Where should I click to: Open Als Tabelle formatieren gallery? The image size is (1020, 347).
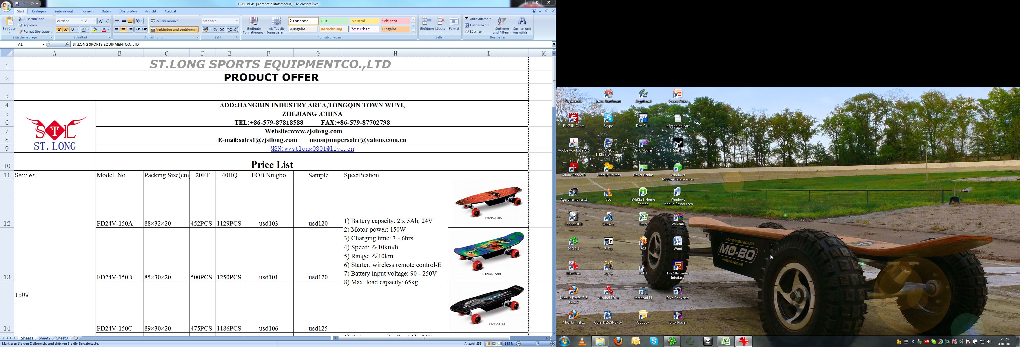tap(276, 26)
